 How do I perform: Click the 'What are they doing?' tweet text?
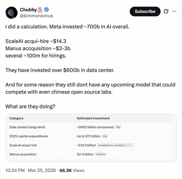[x=30, y=106]
